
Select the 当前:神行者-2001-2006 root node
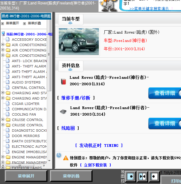(29, 34)
